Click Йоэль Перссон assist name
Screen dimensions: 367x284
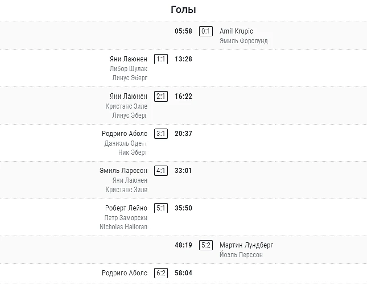(241, 255)
